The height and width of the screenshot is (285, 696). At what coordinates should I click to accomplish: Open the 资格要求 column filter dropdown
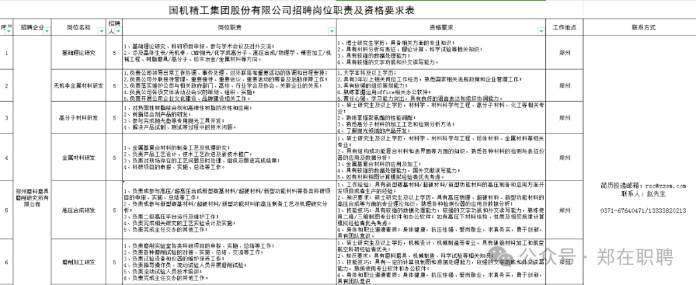coord(541,31)
